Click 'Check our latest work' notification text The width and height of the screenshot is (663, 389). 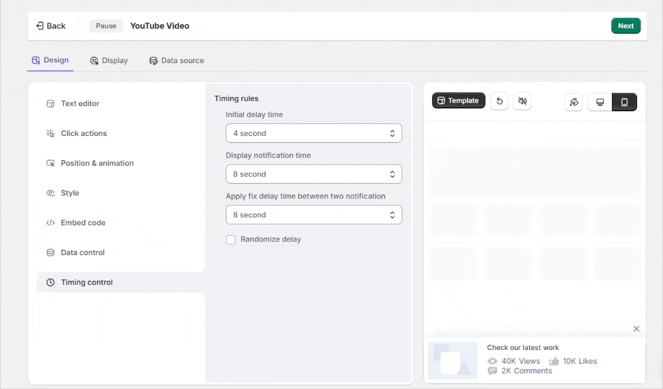click(523, 348)
